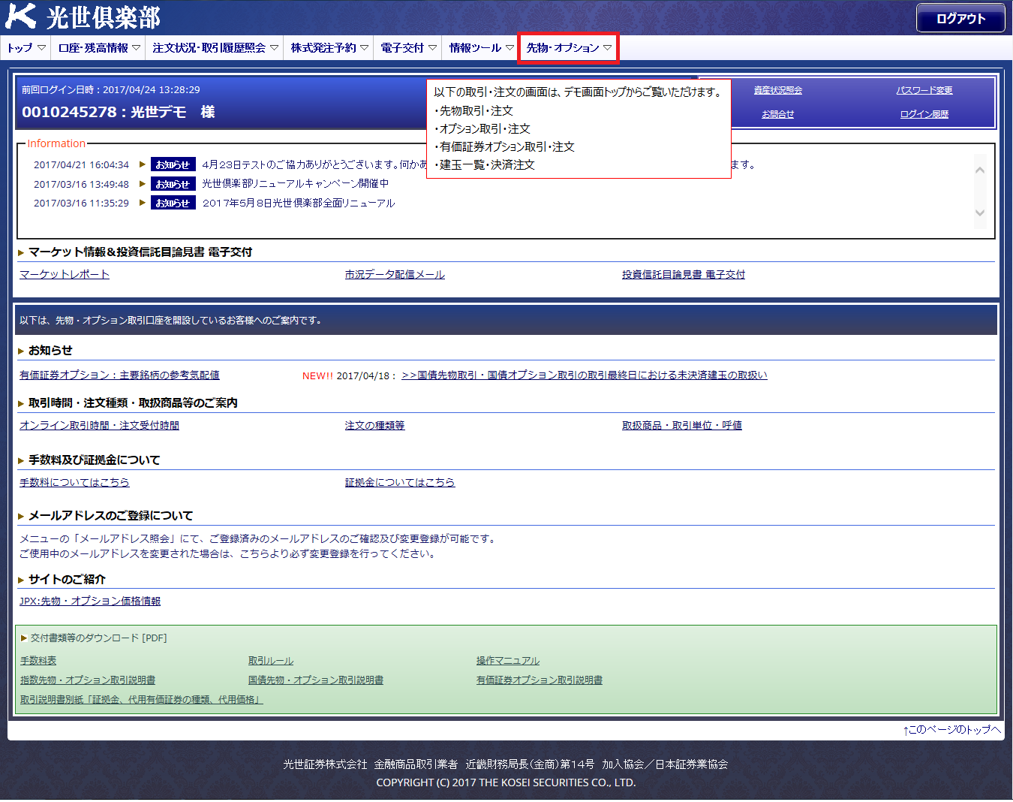Click the date 2017/04/21 16:04:34
This screenshot has width=1013, height=802.
point(81,164)
